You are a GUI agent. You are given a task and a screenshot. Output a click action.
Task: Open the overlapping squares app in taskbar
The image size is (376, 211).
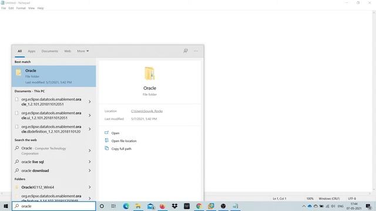211,206
